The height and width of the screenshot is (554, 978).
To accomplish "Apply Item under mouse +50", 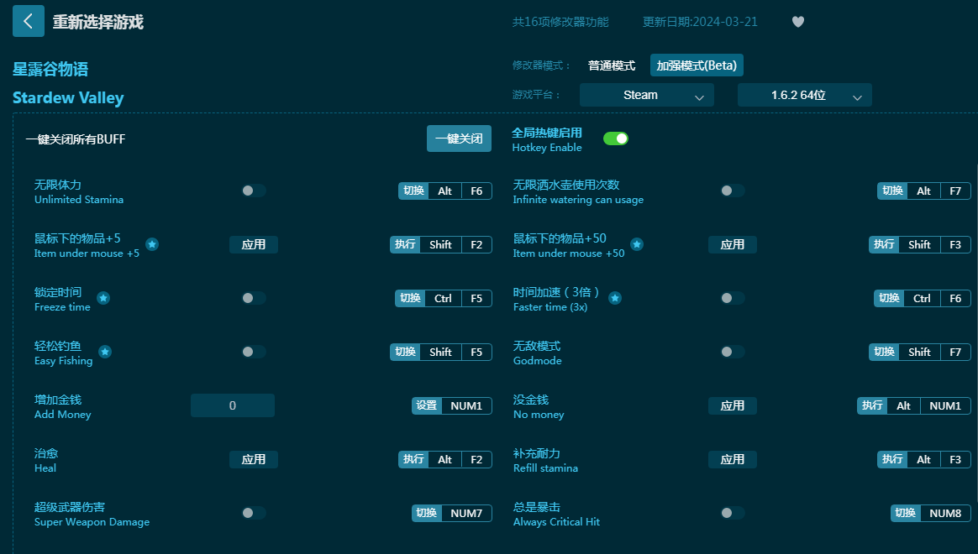I will tap(733, 244).
